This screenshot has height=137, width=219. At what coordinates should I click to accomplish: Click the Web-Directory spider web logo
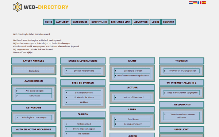18,7
